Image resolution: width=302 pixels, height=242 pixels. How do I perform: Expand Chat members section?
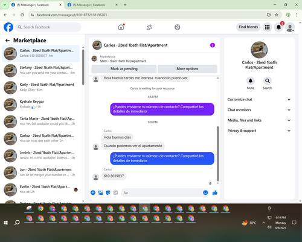coord(259,110)
